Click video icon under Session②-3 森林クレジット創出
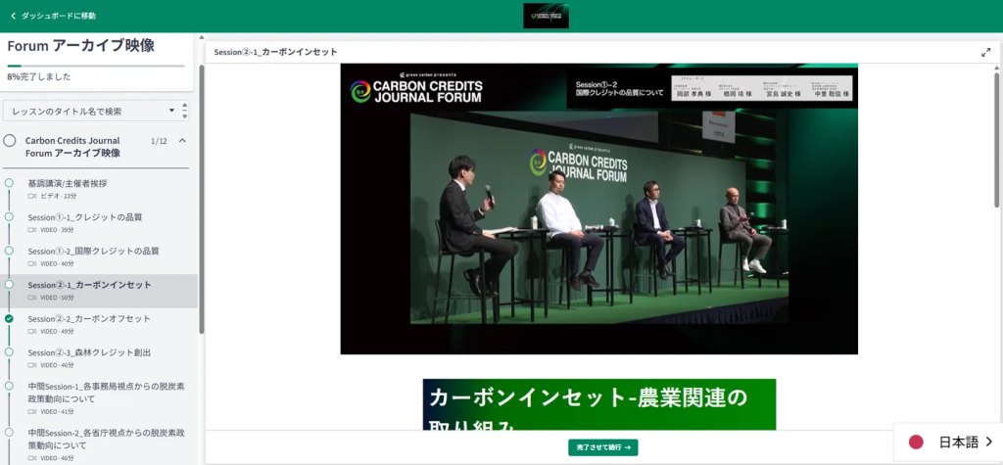 (x=32, y=365)
